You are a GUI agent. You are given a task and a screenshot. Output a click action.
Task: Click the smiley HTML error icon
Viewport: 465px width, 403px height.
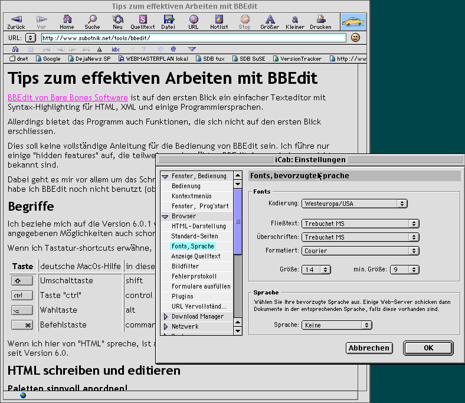[x=355, y=37]
